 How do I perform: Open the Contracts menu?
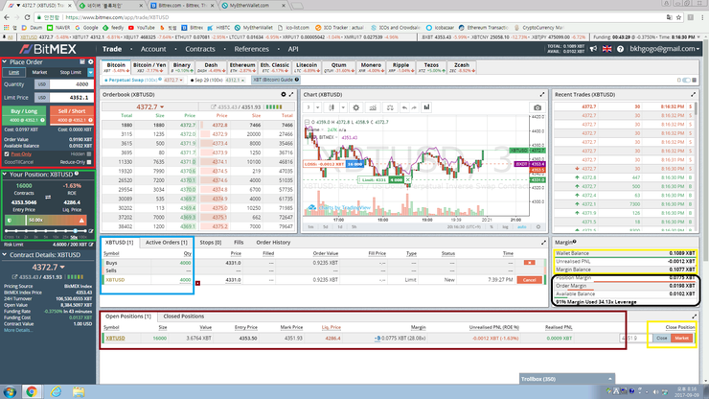(200, 49)
